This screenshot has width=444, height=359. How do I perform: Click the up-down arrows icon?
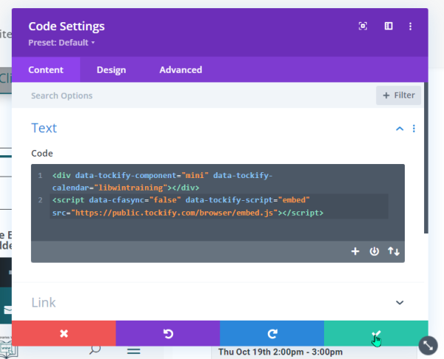coord(394,251)
